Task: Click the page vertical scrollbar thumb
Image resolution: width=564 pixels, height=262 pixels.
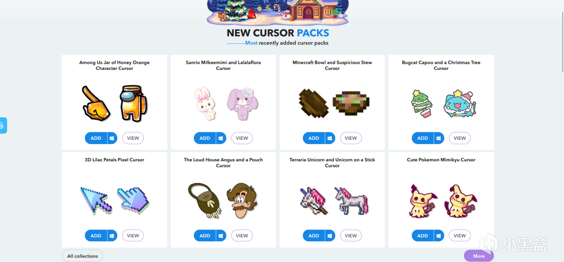Action: (x=562, y=36)
